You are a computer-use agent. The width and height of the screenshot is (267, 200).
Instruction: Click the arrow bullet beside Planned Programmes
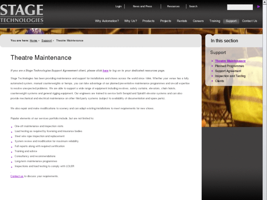click(x=212, y=66)
